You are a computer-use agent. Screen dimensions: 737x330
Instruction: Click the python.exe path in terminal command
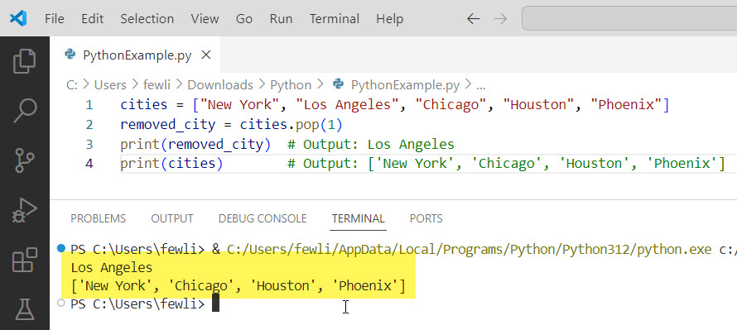click(469, 249)
